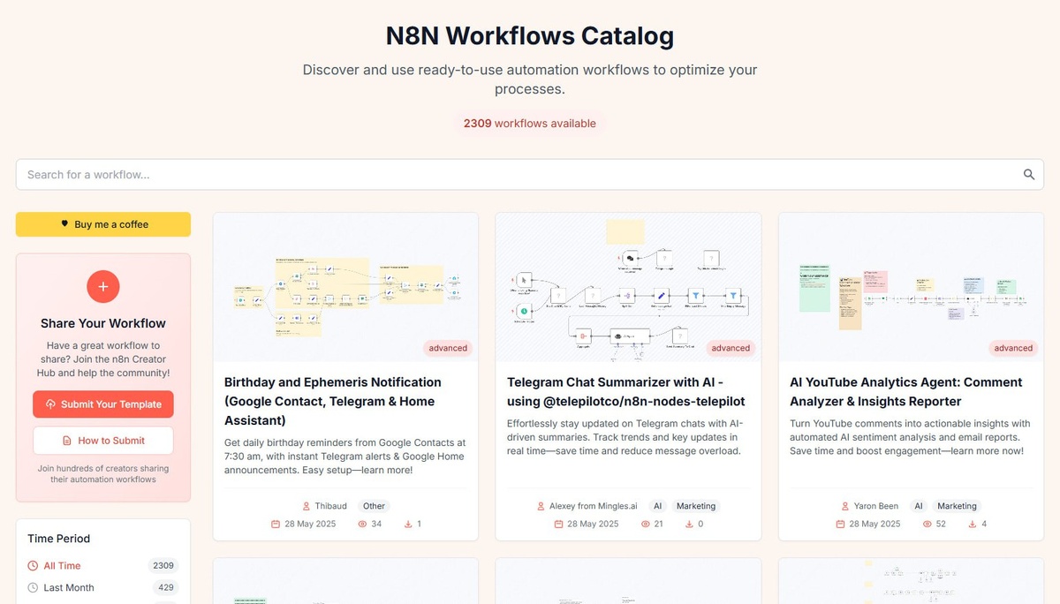Click Other tag on Birthday card

point(375,507)
